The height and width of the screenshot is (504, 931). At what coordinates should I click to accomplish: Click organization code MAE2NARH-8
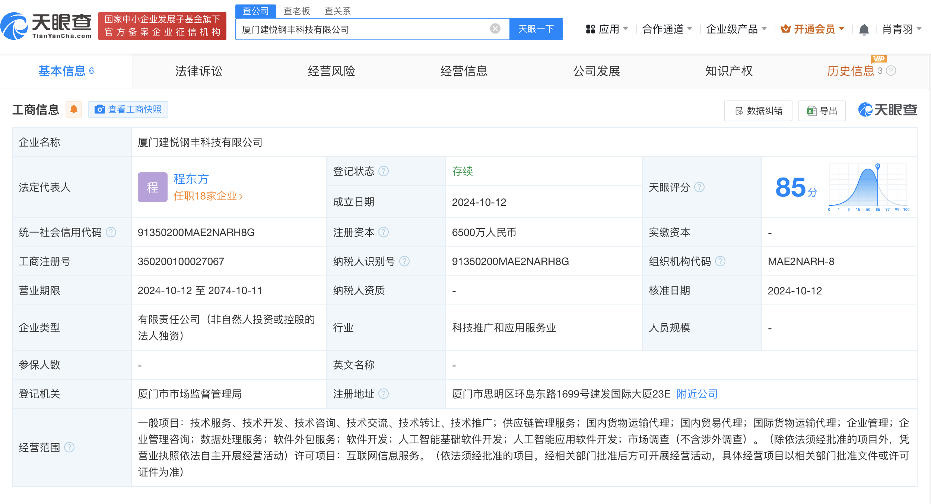801,261
